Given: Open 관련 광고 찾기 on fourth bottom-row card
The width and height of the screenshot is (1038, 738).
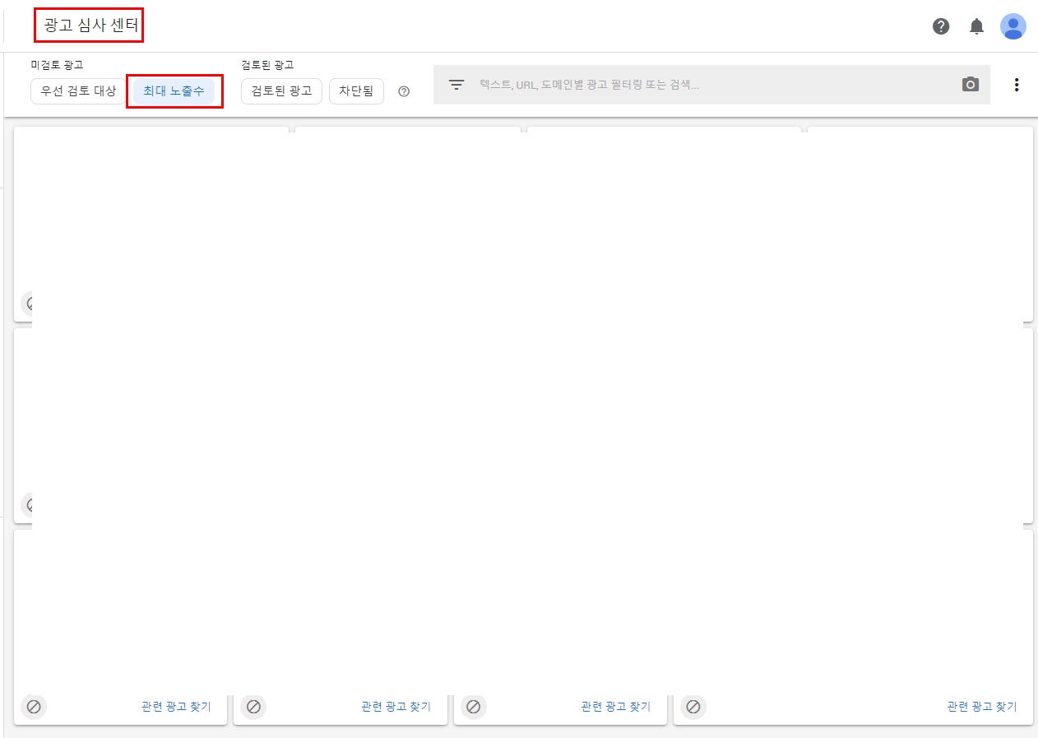Looking at the screenshot, I should tap(982, 707).
